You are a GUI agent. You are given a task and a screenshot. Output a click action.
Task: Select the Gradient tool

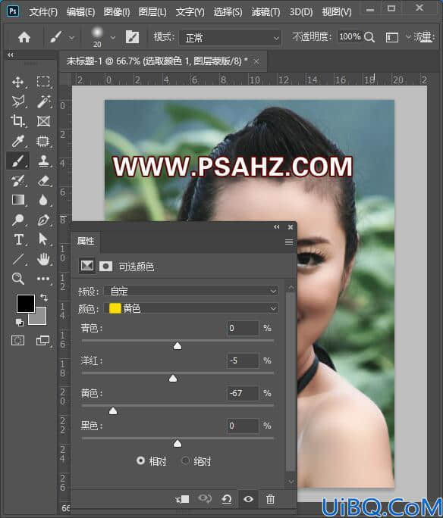(x=18, y=200)
